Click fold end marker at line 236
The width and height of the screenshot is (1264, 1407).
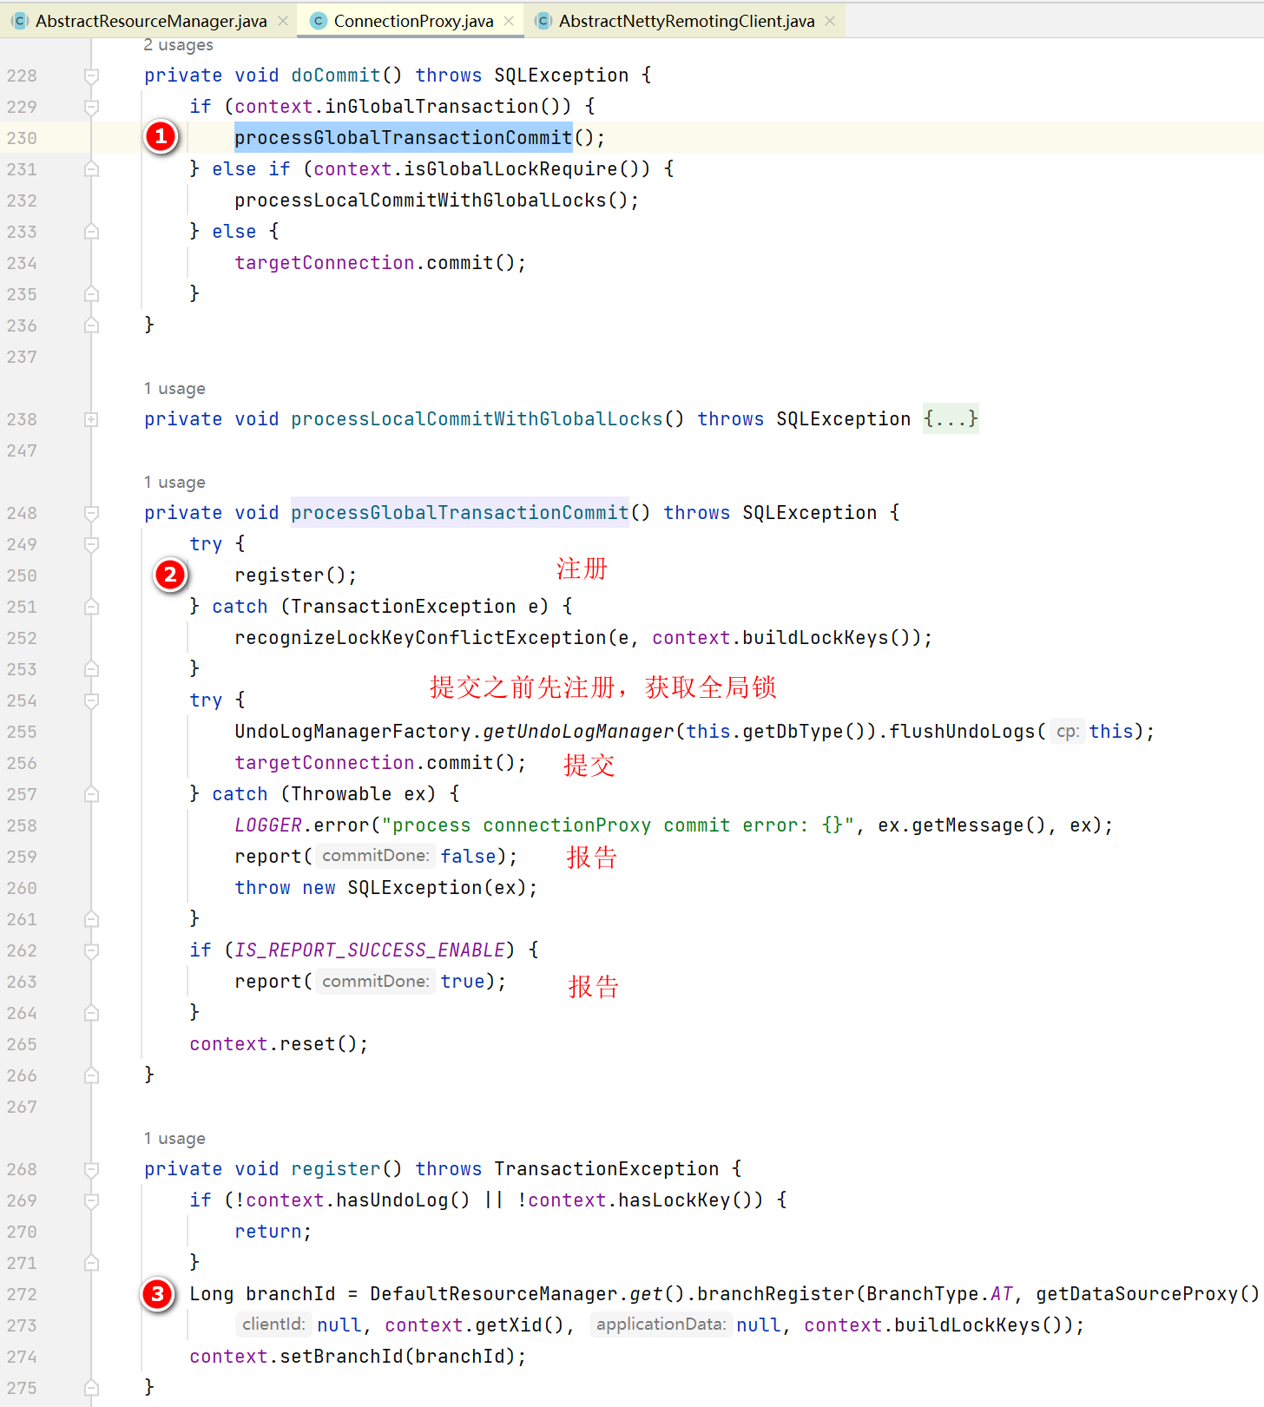click(x=91, y=325)
